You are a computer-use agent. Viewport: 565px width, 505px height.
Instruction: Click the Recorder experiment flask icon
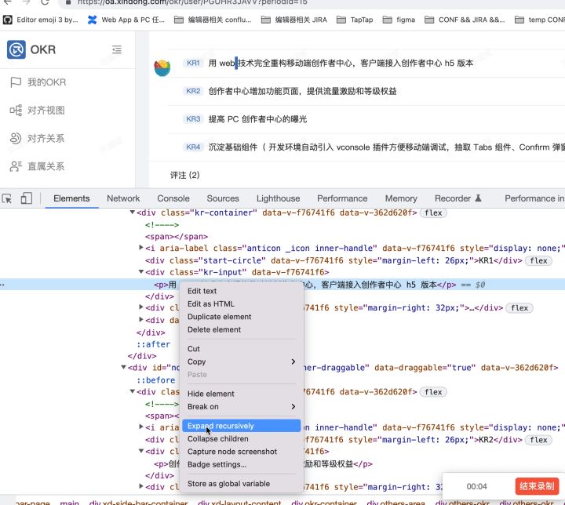coord(478,198)
